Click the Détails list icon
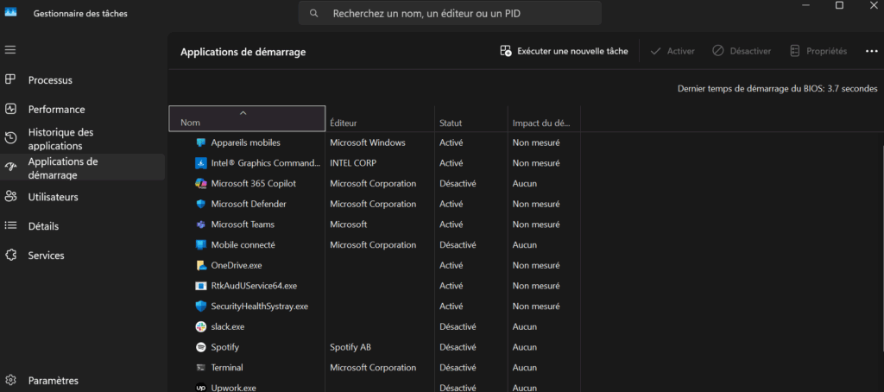Viewport: 884px width, 392px height. [10, 225]
